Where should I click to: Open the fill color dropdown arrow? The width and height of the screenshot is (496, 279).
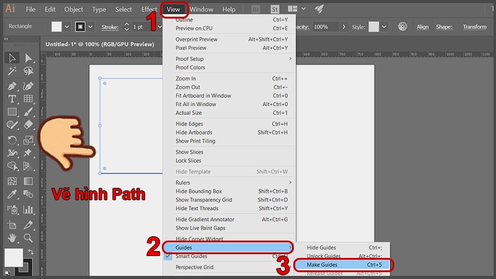click(x=67, y=27)
